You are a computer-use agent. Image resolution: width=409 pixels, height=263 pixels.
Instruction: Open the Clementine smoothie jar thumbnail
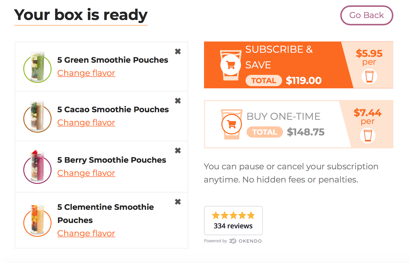[x=37, y=220]
